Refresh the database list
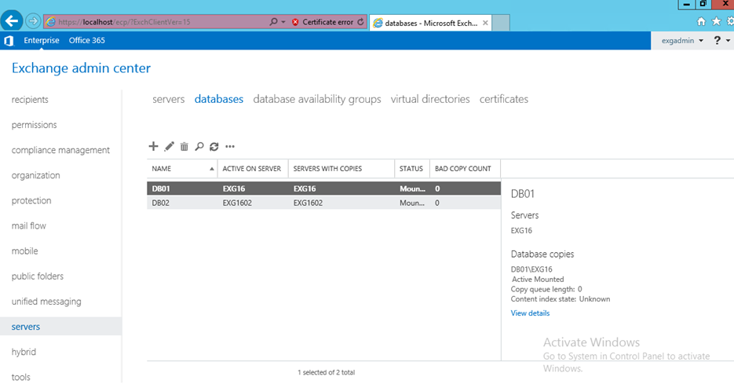The height and width of the screenshot is (384, 734). pos(214,147)
